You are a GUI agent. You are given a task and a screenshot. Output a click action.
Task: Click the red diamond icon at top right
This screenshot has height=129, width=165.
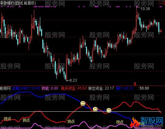coord(160,3)
